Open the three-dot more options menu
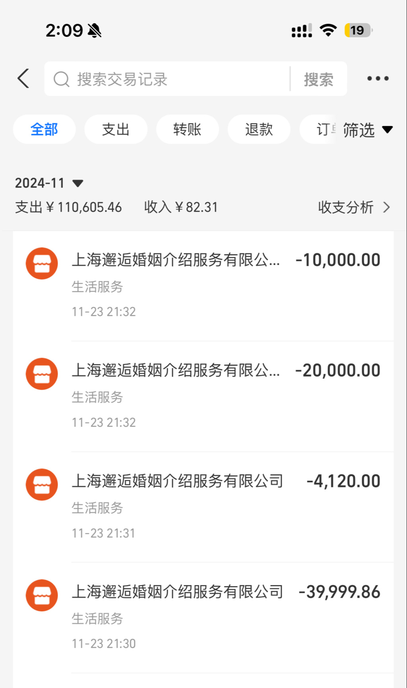The width and height of the screenshot is (407, 688). pos(378,78)
